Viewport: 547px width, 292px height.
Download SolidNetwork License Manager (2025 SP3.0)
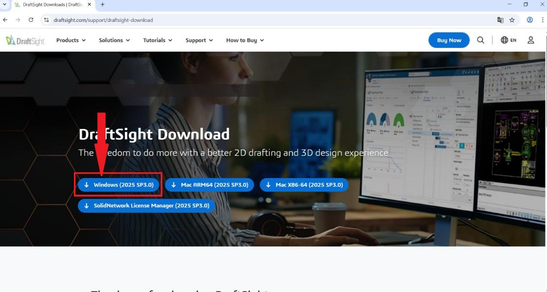[146, 205]
